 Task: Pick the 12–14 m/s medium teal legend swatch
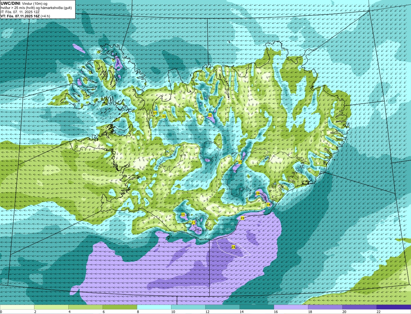[x=223, y=307]
